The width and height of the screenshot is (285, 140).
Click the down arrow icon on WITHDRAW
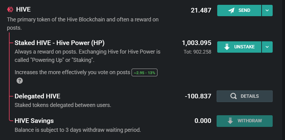230,121
